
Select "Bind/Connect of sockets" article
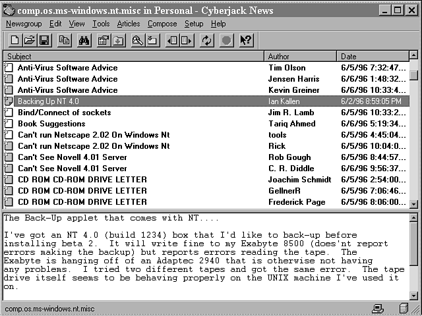tap(64, 113)
